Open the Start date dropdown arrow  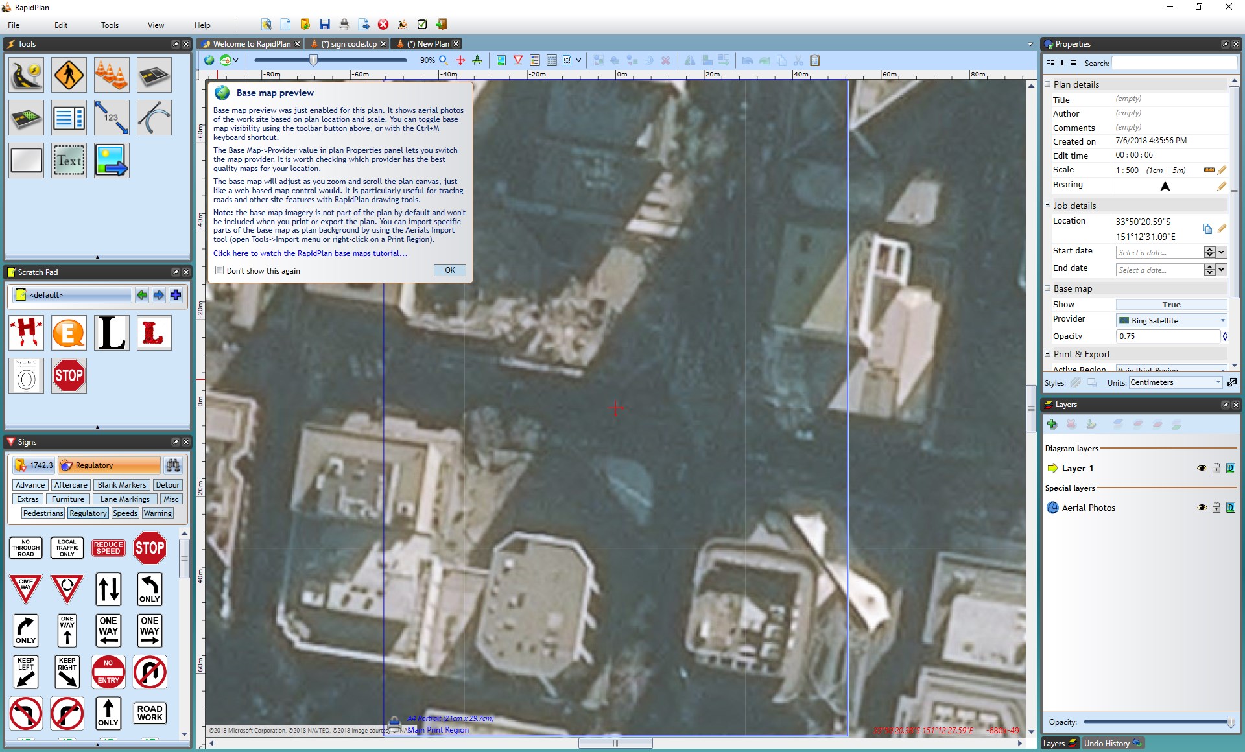tap(1222, 252)
